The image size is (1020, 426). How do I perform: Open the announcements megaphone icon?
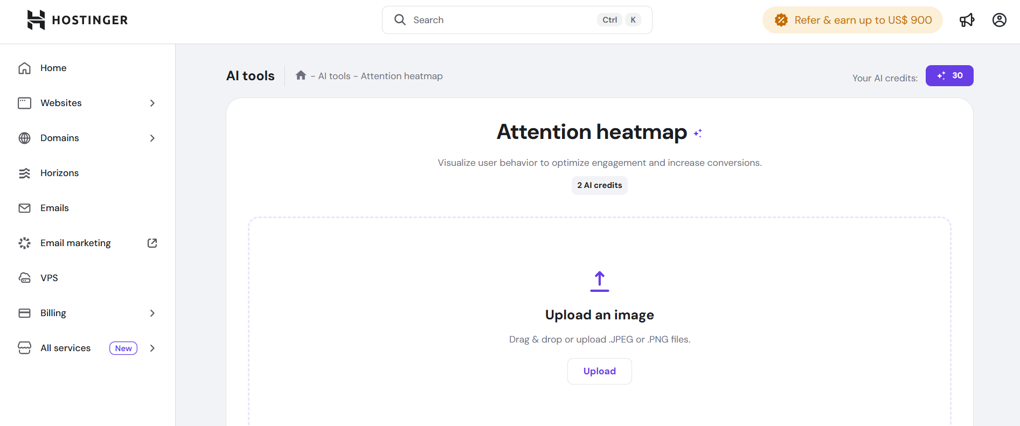coord(967,20)
